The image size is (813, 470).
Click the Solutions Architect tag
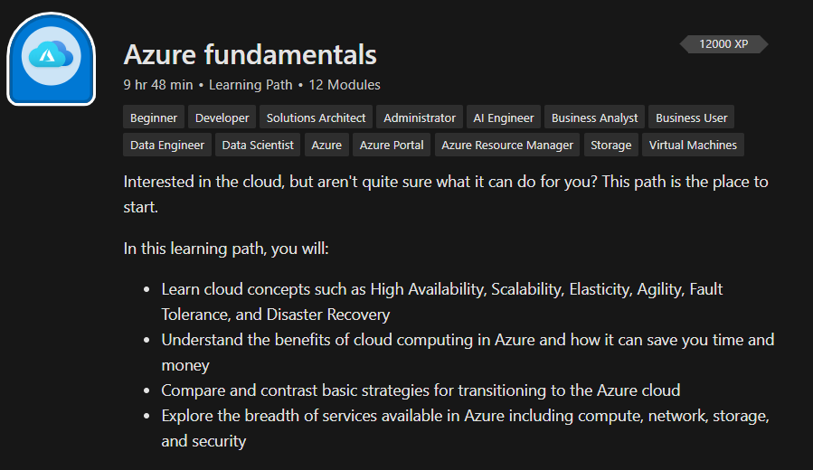317,117
